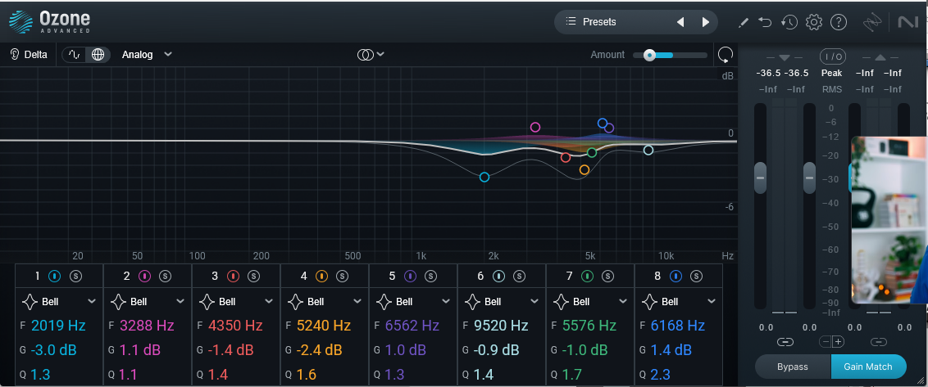Solo band 7 with S button

point(607,276)
